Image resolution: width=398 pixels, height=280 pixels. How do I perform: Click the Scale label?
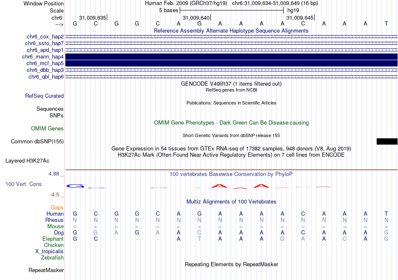pos(57,10)
